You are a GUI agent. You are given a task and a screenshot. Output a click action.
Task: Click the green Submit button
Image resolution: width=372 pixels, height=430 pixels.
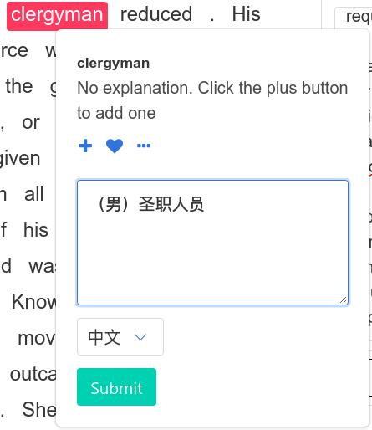click(116, 386)
